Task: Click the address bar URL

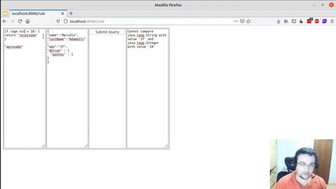Action: pyautogui.click(x=87, y=22)
